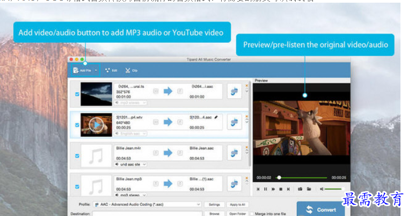Click output audio icon in Billie Jean.m4r row
Viewport: 408px width, 216px height.
click(x=180, y=153)
